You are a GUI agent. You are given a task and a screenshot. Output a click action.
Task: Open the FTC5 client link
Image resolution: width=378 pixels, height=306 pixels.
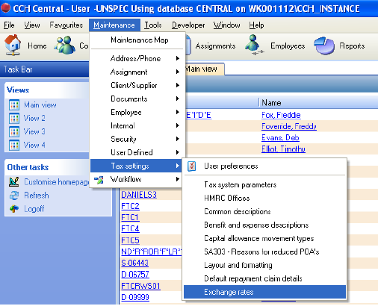coord(130,240)
